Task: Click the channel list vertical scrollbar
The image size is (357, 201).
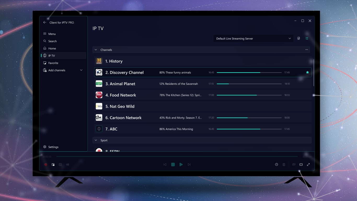Action: pos(314,73)
